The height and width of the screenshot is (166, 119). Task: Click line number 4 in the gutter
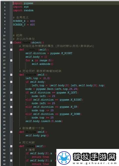pyautogui.click(x=5, y=14)
